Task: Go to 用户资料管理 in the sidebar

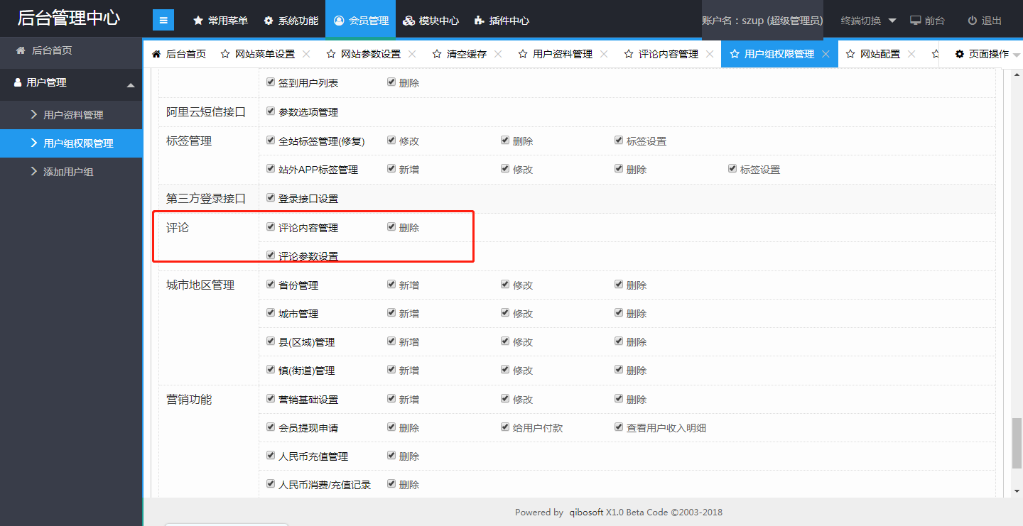Action: [73, 115]
